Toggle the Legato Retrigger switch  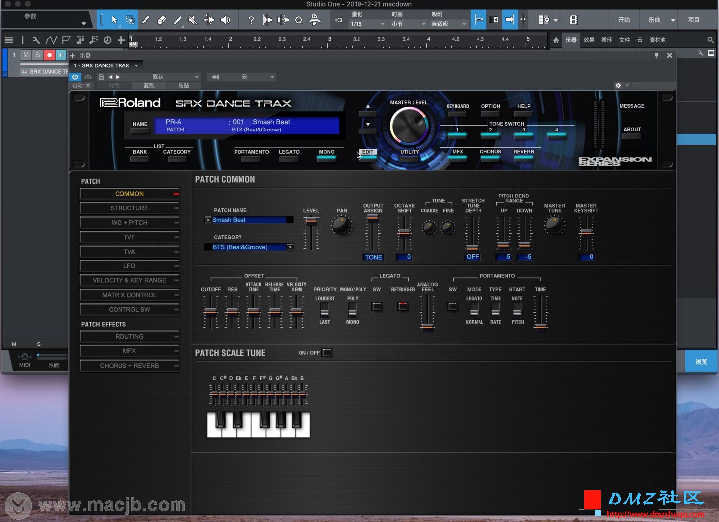[x=403, y=306]
